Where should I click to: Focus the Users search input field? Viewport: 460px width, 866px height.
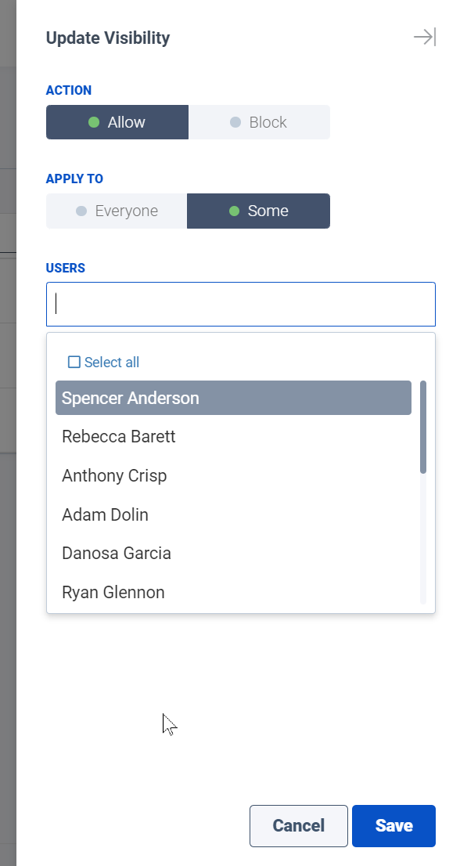(241, 305)
